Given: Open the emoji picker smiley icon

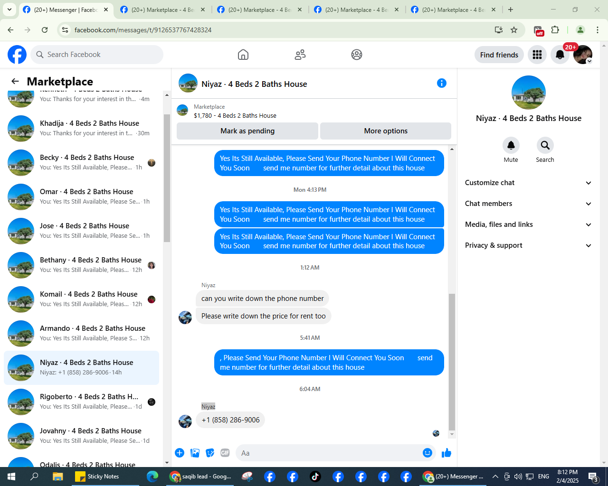Looking at the screenshot, I should pyautogui.click(x=427, y=453).
